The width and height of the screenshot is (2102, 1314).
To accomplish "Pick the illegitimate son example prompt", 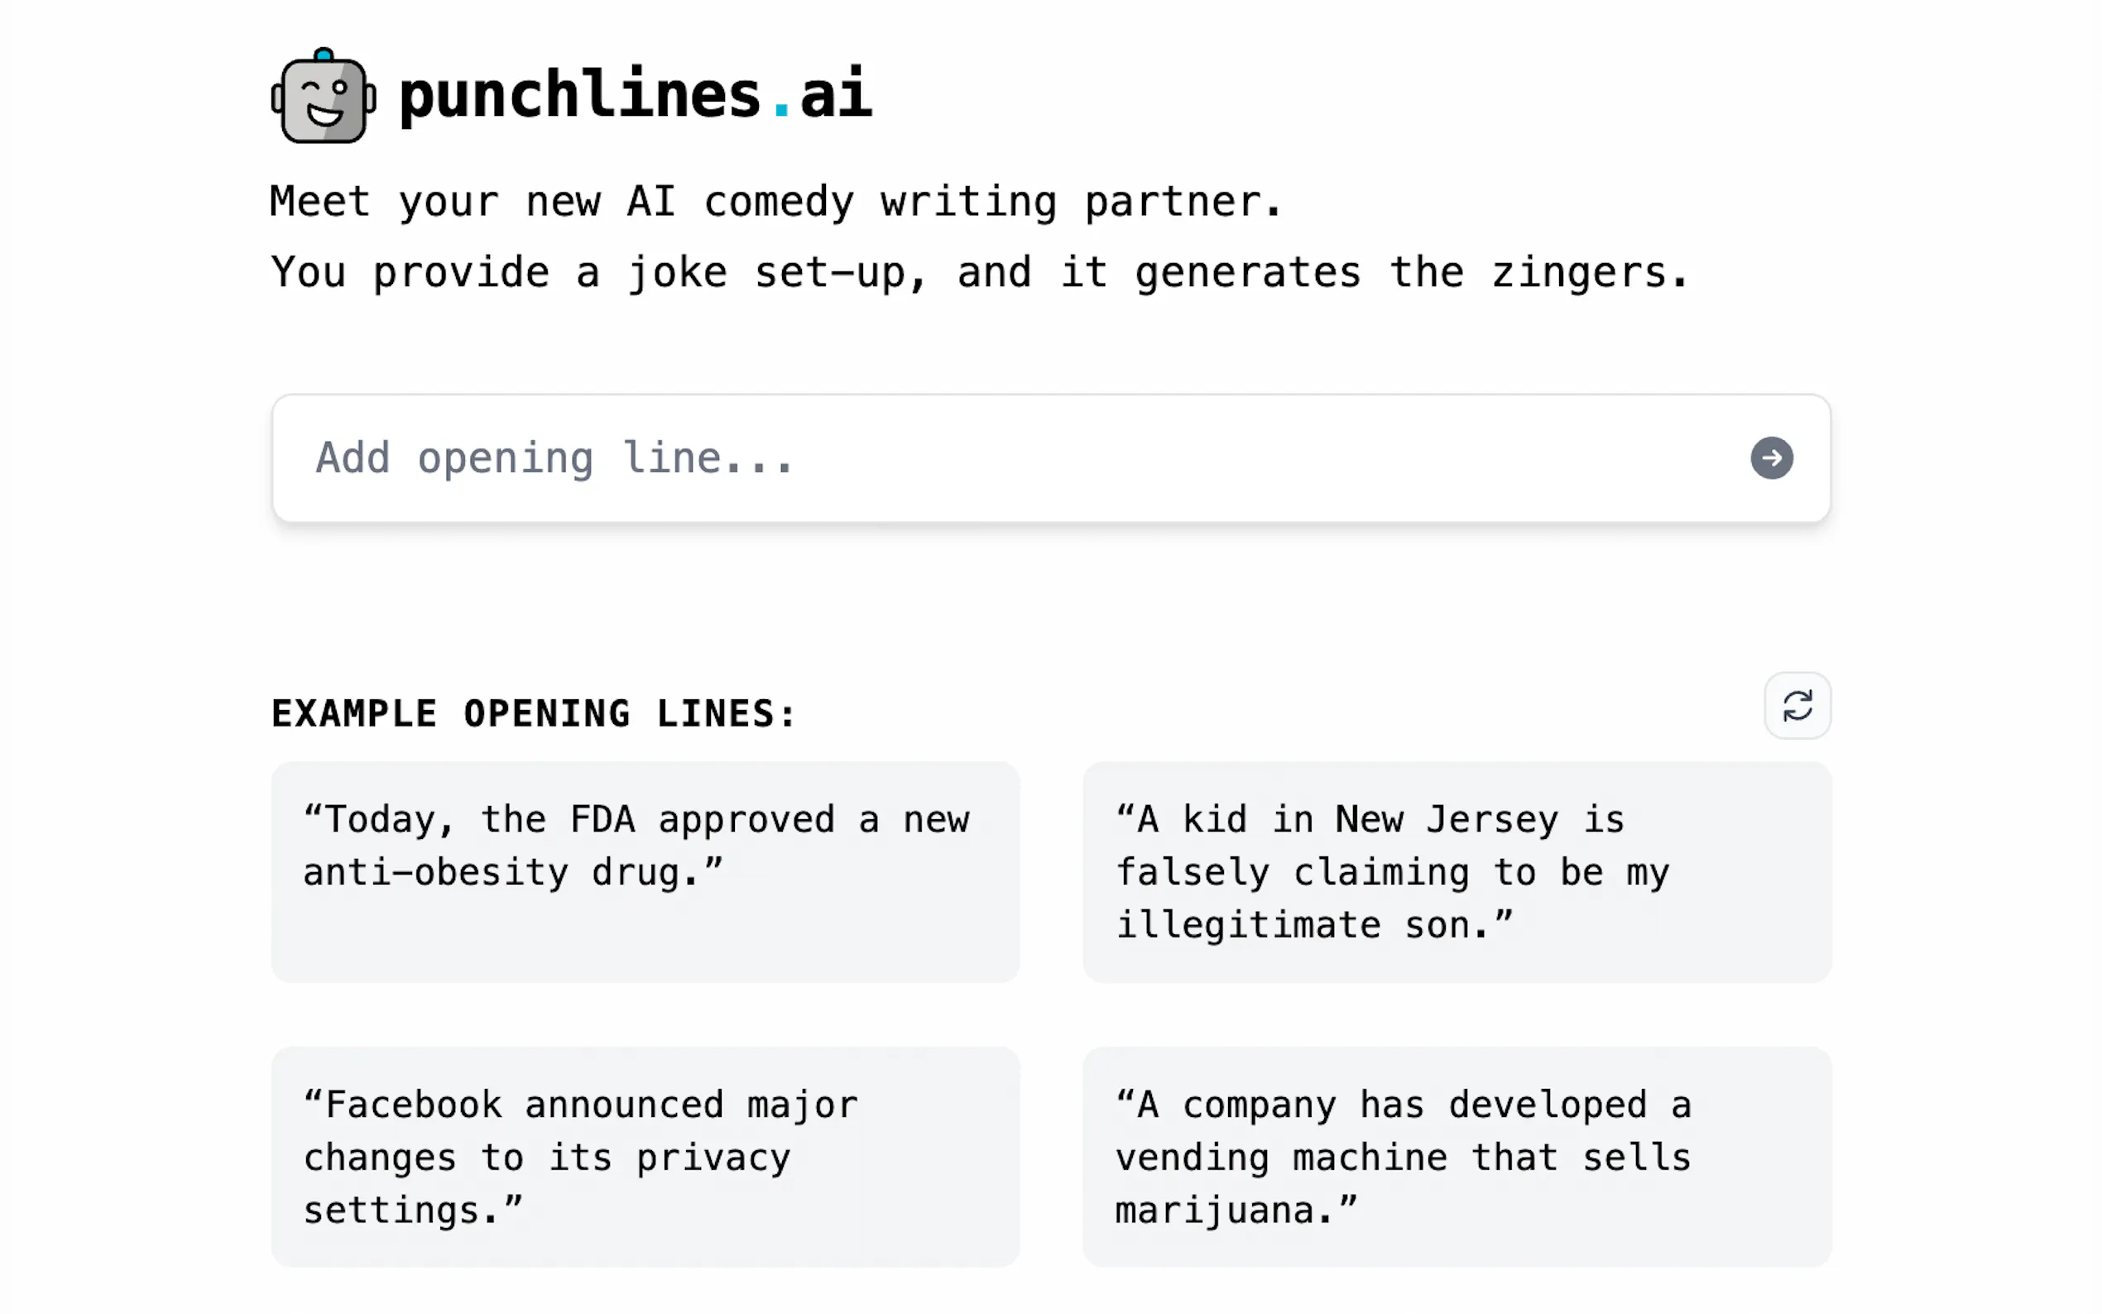I will [1457, 871].
